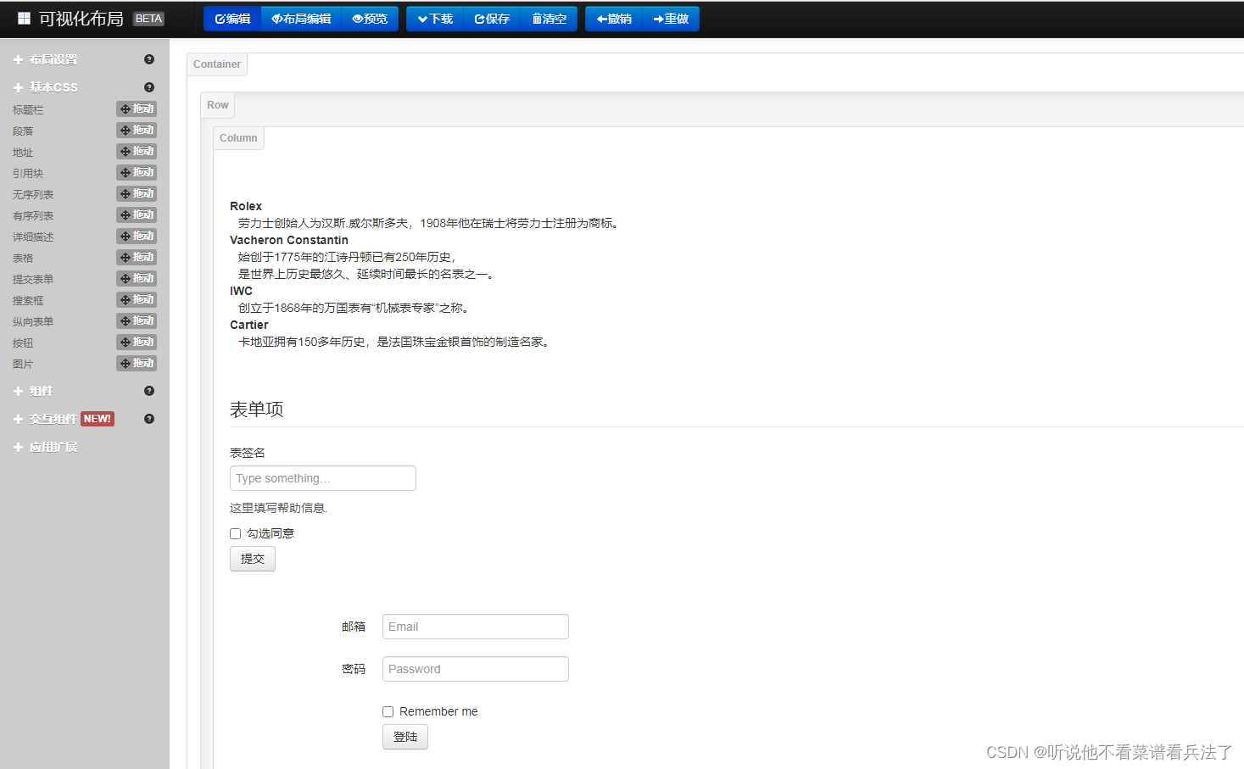Click the Vacheron Constantin term heading

point(289,240)
